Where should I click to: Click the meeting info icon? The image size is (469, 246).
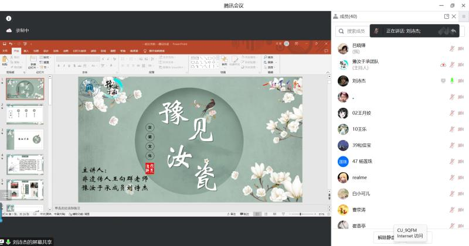coord(9,19)
